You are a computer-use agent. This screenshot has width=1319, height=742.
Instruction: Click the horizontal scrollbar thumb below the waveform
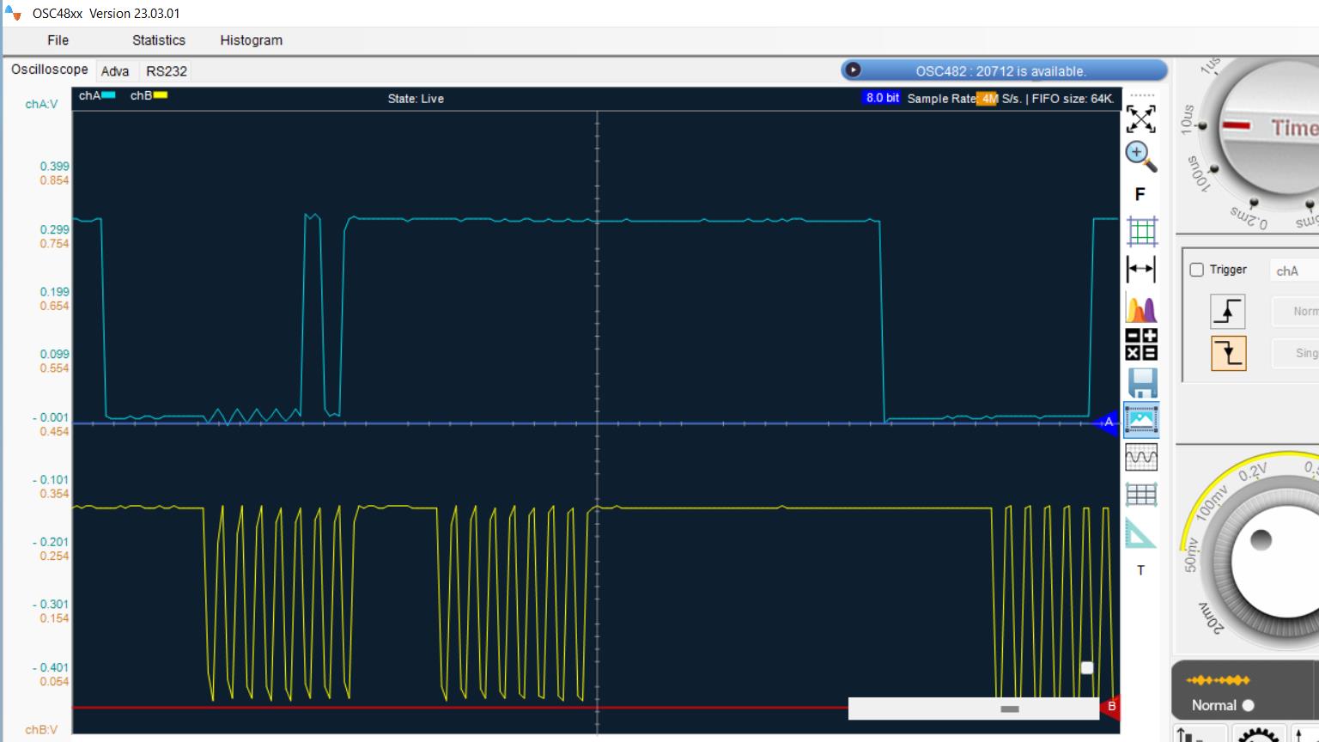[1010, 709]
